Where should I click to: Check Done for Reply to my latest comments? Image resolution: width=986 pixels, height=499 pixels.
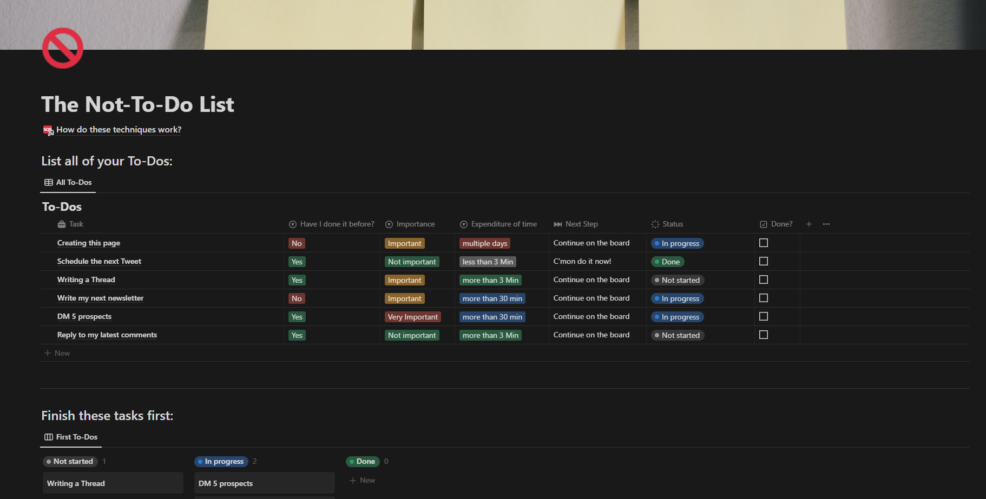click(764, 335)
